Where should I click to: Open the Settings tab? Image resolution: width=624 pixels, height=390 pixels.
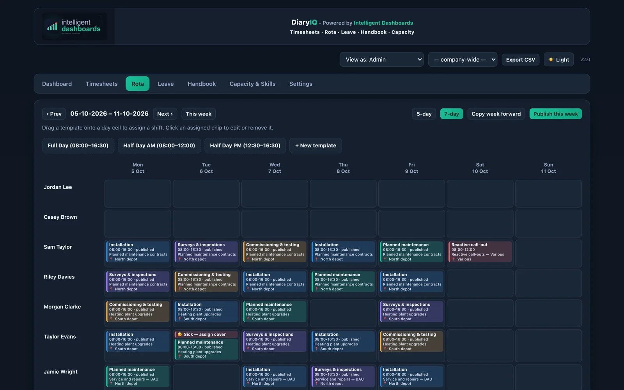(x=301, y=84)
